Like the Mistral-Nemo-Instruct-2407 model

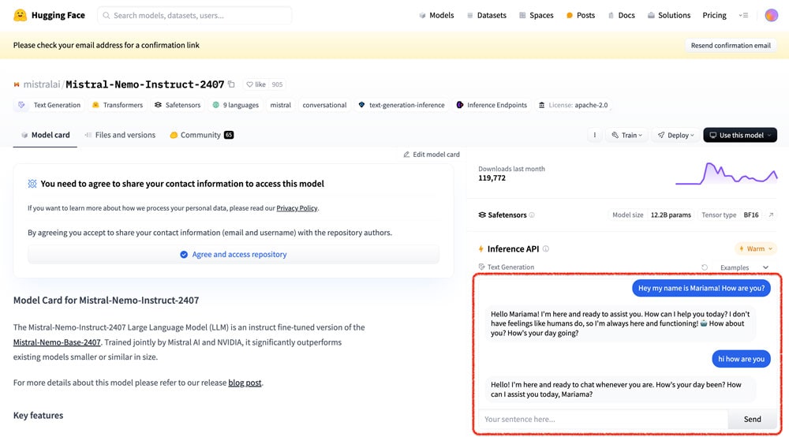click(256, 84)
